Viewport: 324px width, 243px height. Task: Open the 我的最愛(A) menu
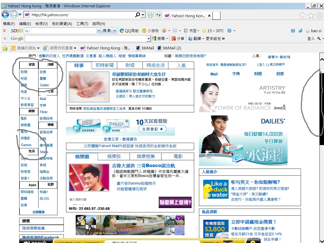(62, 24)
